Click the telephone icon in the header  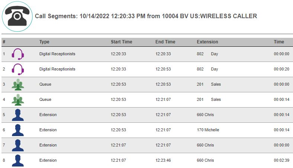[x=17, y=16]
